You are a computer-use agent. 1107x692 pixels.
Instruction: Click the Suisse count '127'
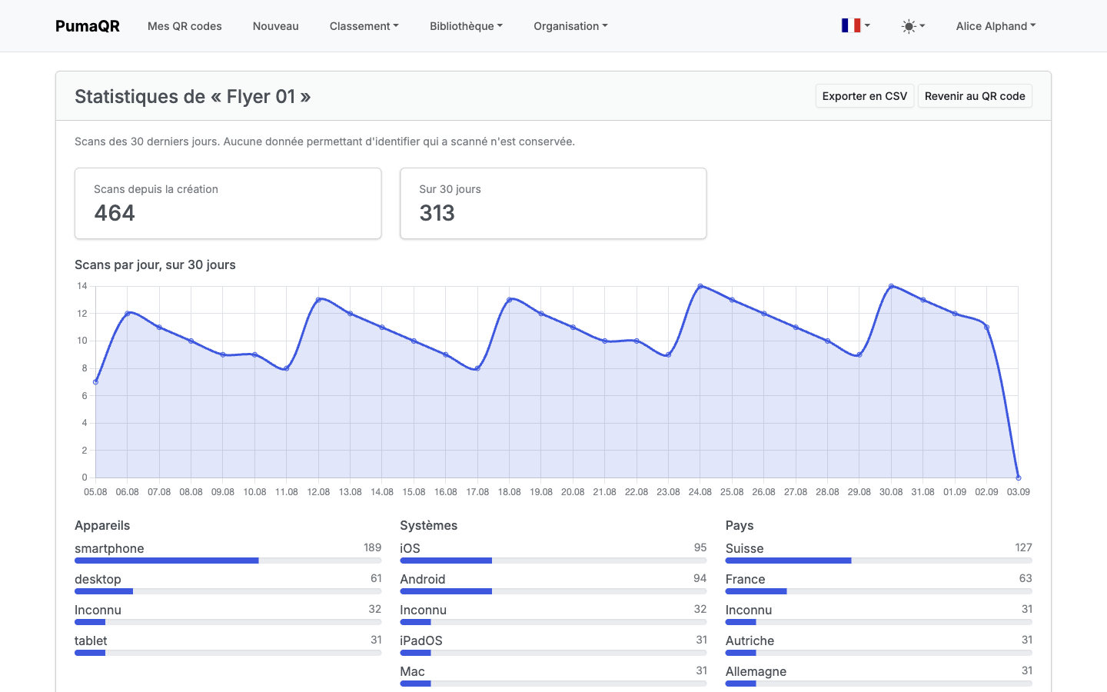tap(1023, 547)
